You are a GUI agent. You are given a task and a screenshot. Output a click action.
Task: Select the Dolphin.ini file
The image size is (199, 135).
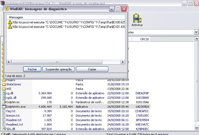tap(13, 102)
